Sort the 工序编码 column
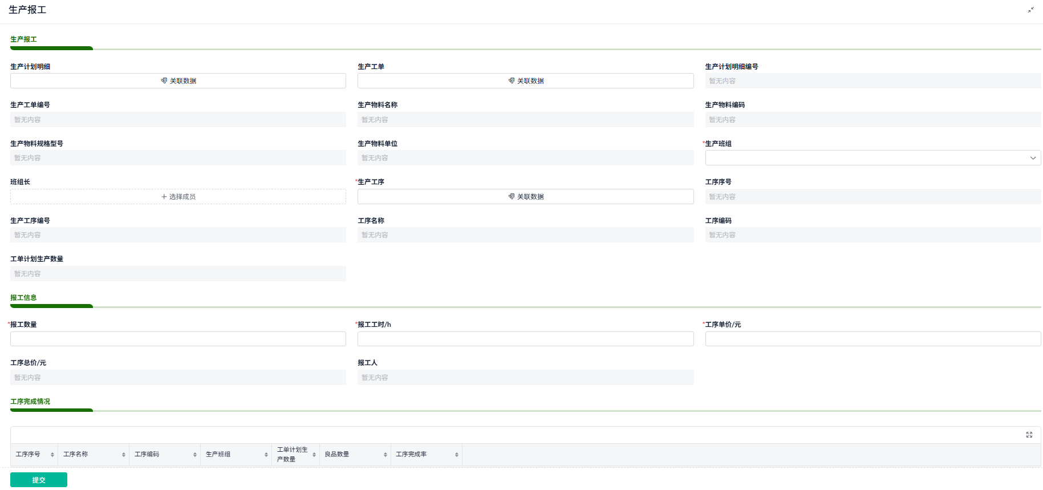Viewport: 1043px width, 490px height. (195, 455)
